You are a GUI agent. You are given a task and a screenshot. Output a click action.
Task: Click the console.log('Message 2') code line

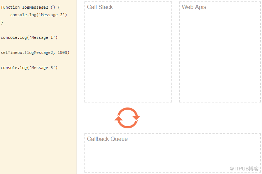tap(38, 15)
